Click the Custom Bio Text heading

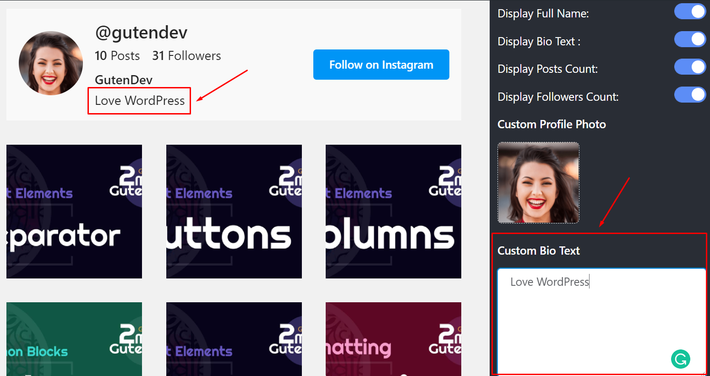click(539, 251)
